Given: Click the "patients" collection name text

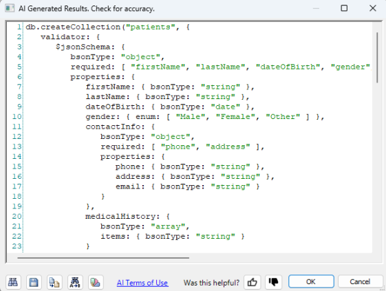Looking at the screenshot, I should coord(151,27).
